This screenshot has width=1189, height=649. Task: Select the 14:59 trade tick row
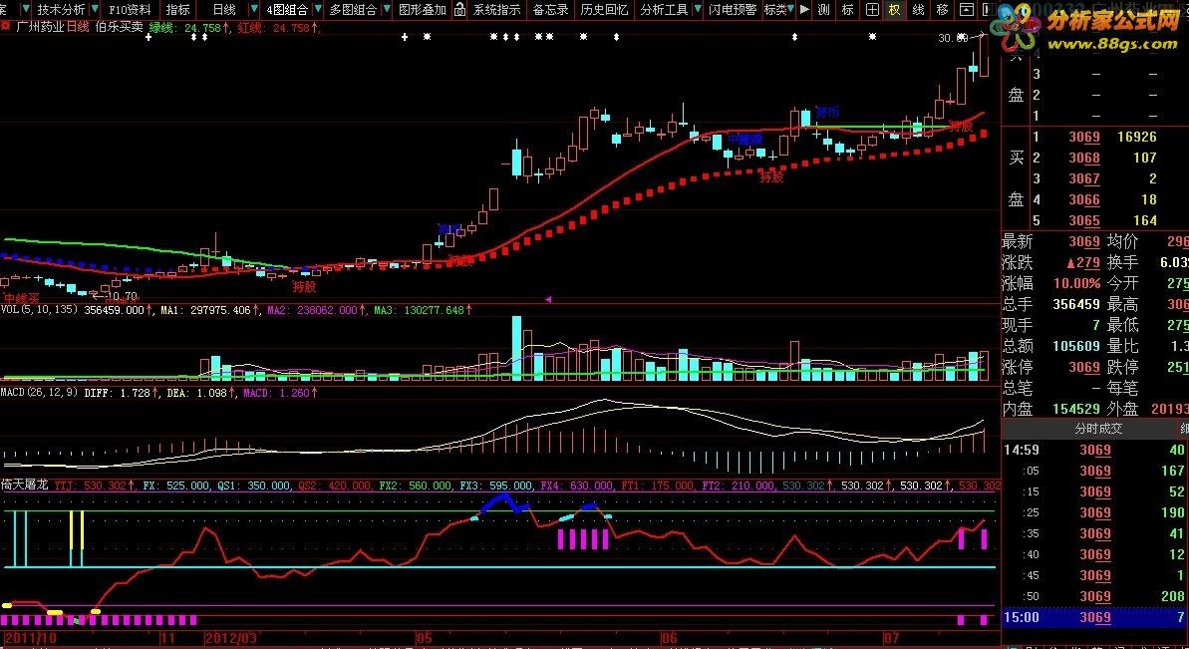click(x=1095, y=450)
